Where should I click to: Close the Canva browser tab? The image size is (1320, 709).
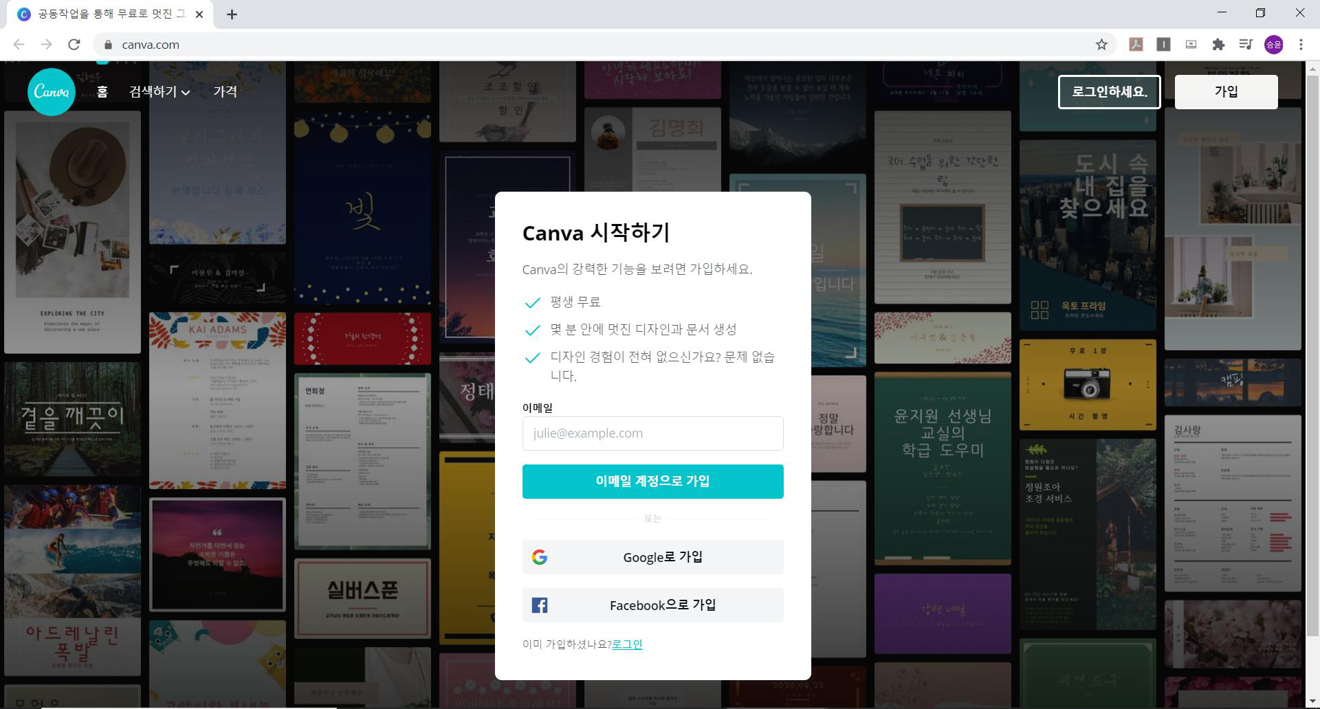click(199, 14)
